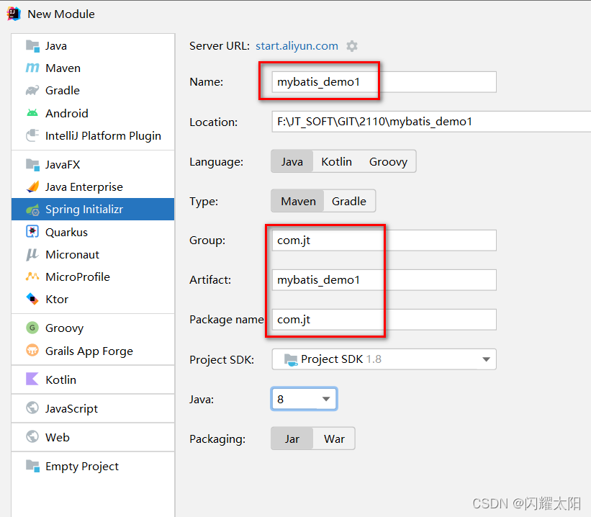Click the Ktor icon
This screenshot has height=517, width=591.
coord(32,299)
